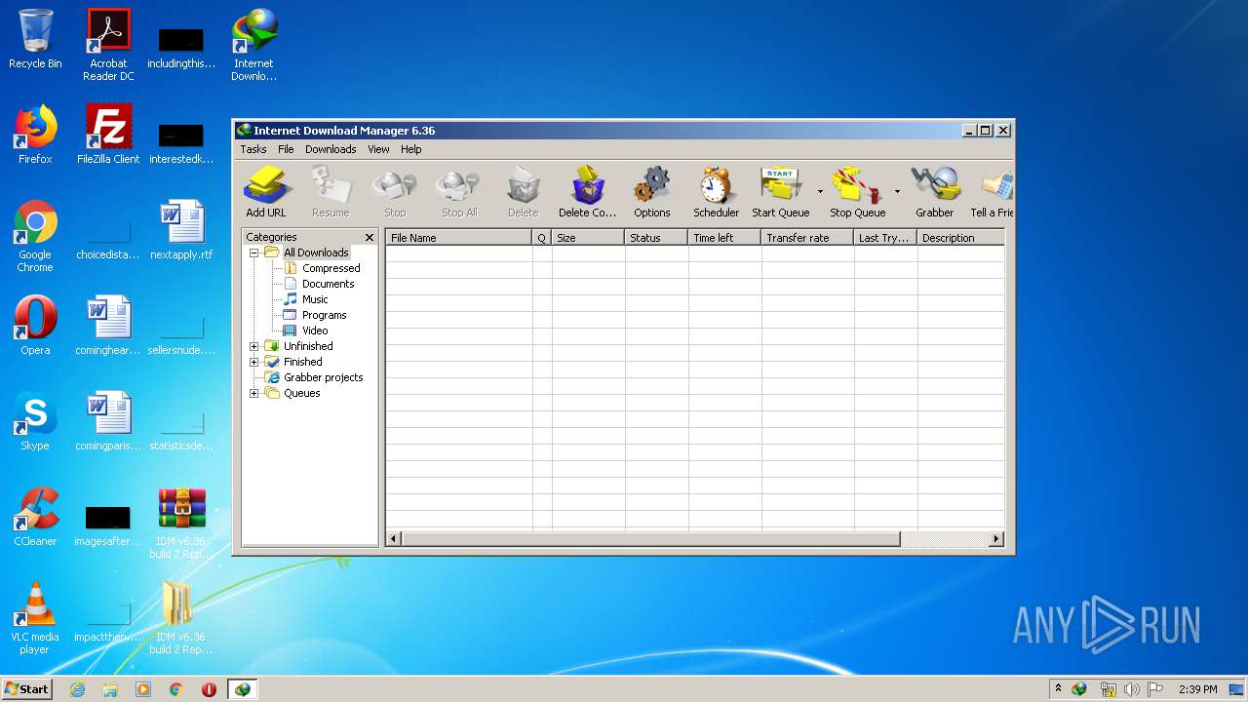
Task: Show hidden system tray icons arrow
Action: (x=1058, y=689)
